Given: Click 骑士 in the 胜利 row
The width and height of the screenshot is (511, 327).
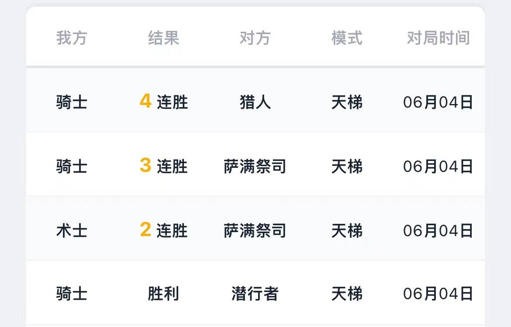Looking at the screenshot, I should [x=72, y=294].
